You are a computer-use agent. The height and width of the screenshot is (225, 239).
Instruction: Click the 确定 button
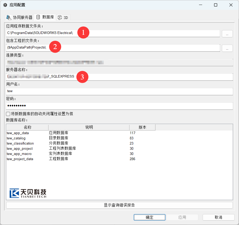point(149,217)
